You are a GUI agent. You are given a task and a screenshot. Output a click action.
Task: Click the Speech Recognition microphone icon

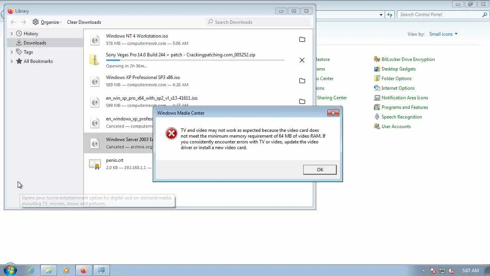point(377,117)
